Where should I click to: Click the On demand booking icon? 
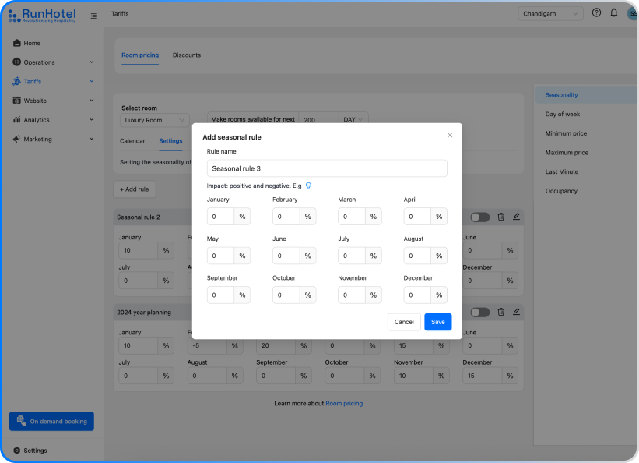(x=21, y=421)
